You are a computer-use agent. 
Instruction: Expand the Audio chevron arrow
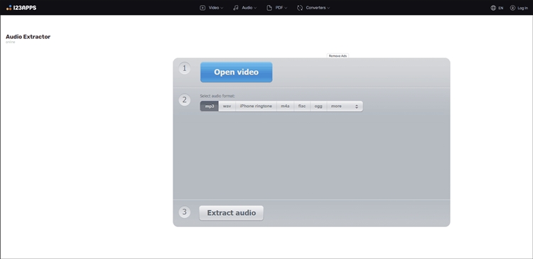(255, 8)
